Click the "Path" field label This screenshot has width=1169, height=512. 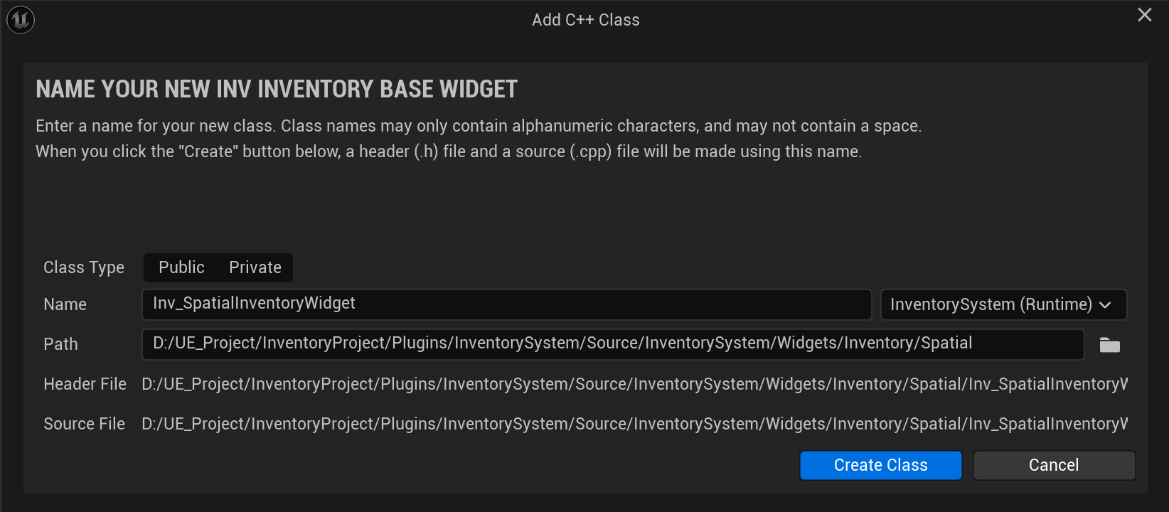point(61,344)
